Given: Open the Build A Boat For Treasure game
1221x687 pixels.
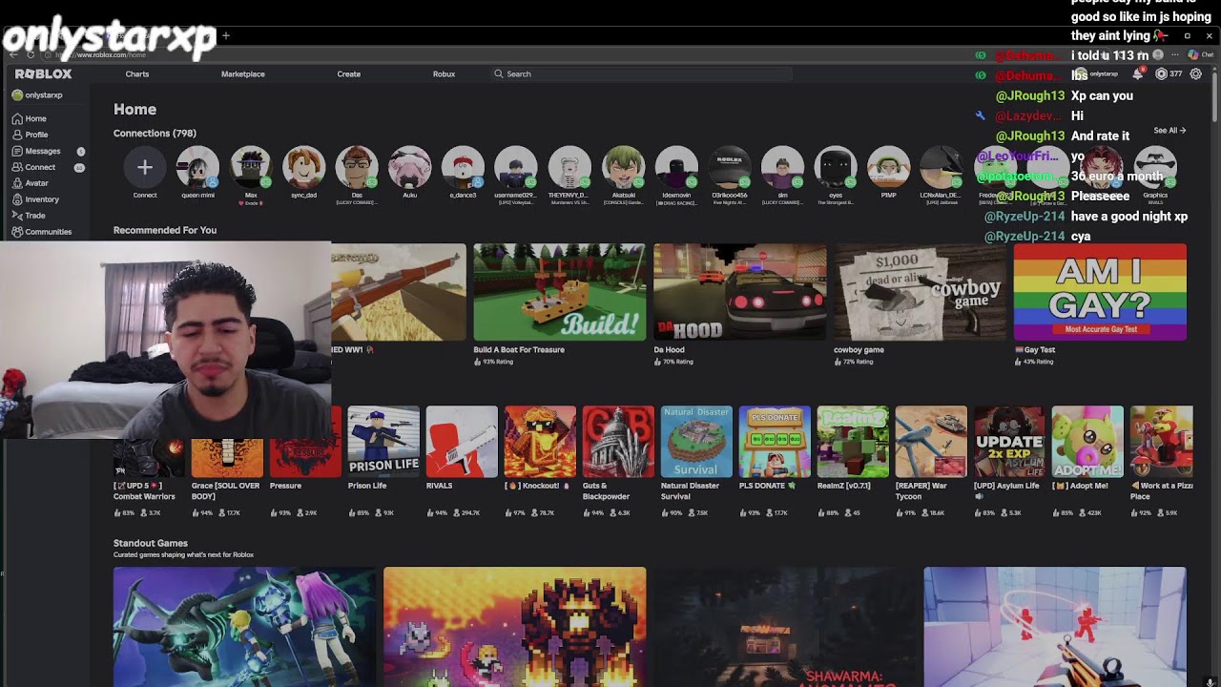Looking at the screenshot, I should [x=560, y=292].
